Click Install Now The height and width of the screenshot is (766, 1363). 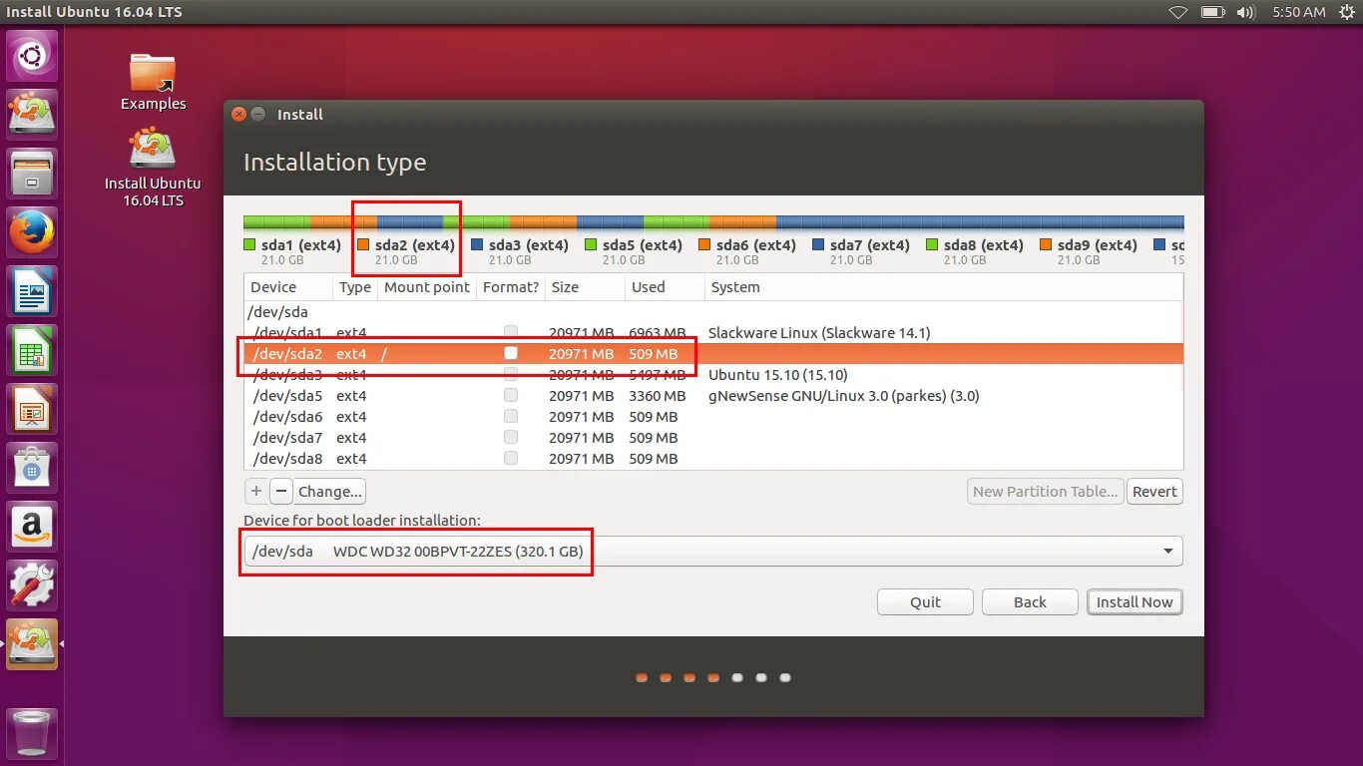point(1135,601)
